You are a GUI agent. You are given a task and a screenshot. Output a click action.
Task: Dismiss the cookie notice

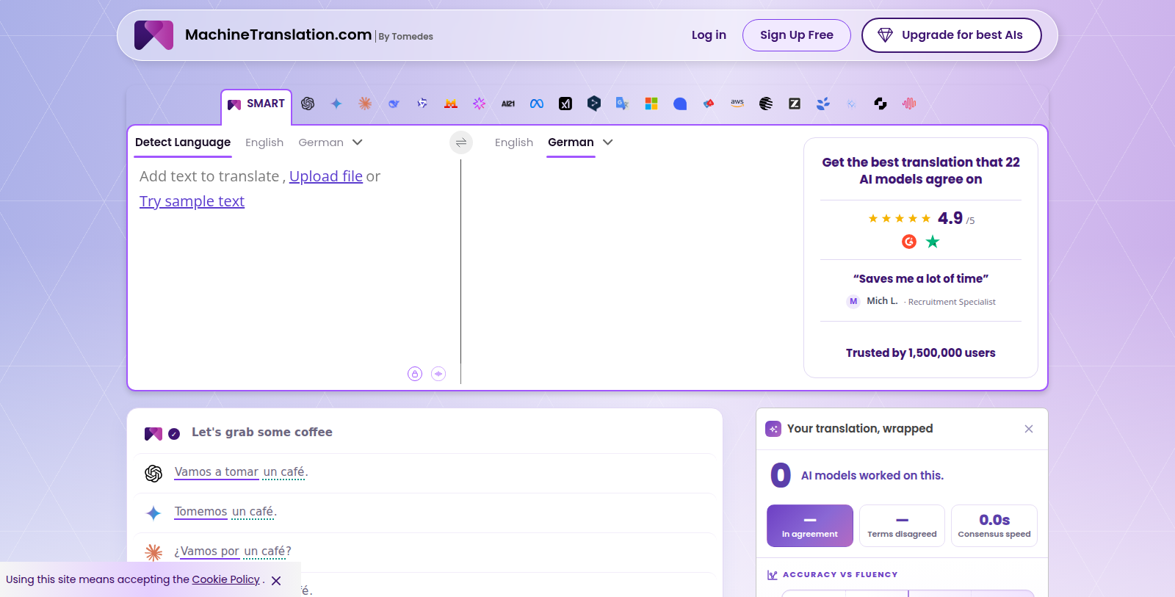click(x=276, y=581)
